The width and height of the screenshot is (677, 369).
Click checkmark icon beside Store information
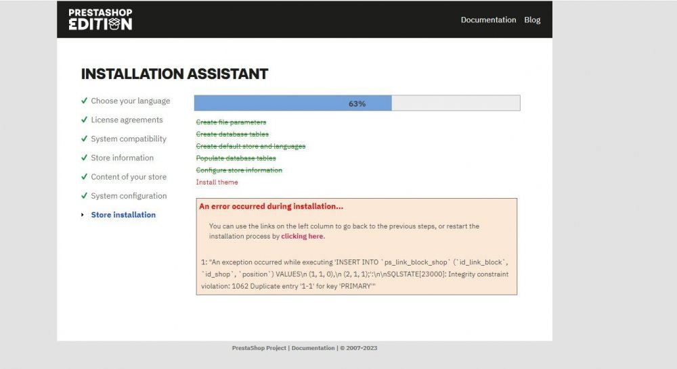coord(84,157)
